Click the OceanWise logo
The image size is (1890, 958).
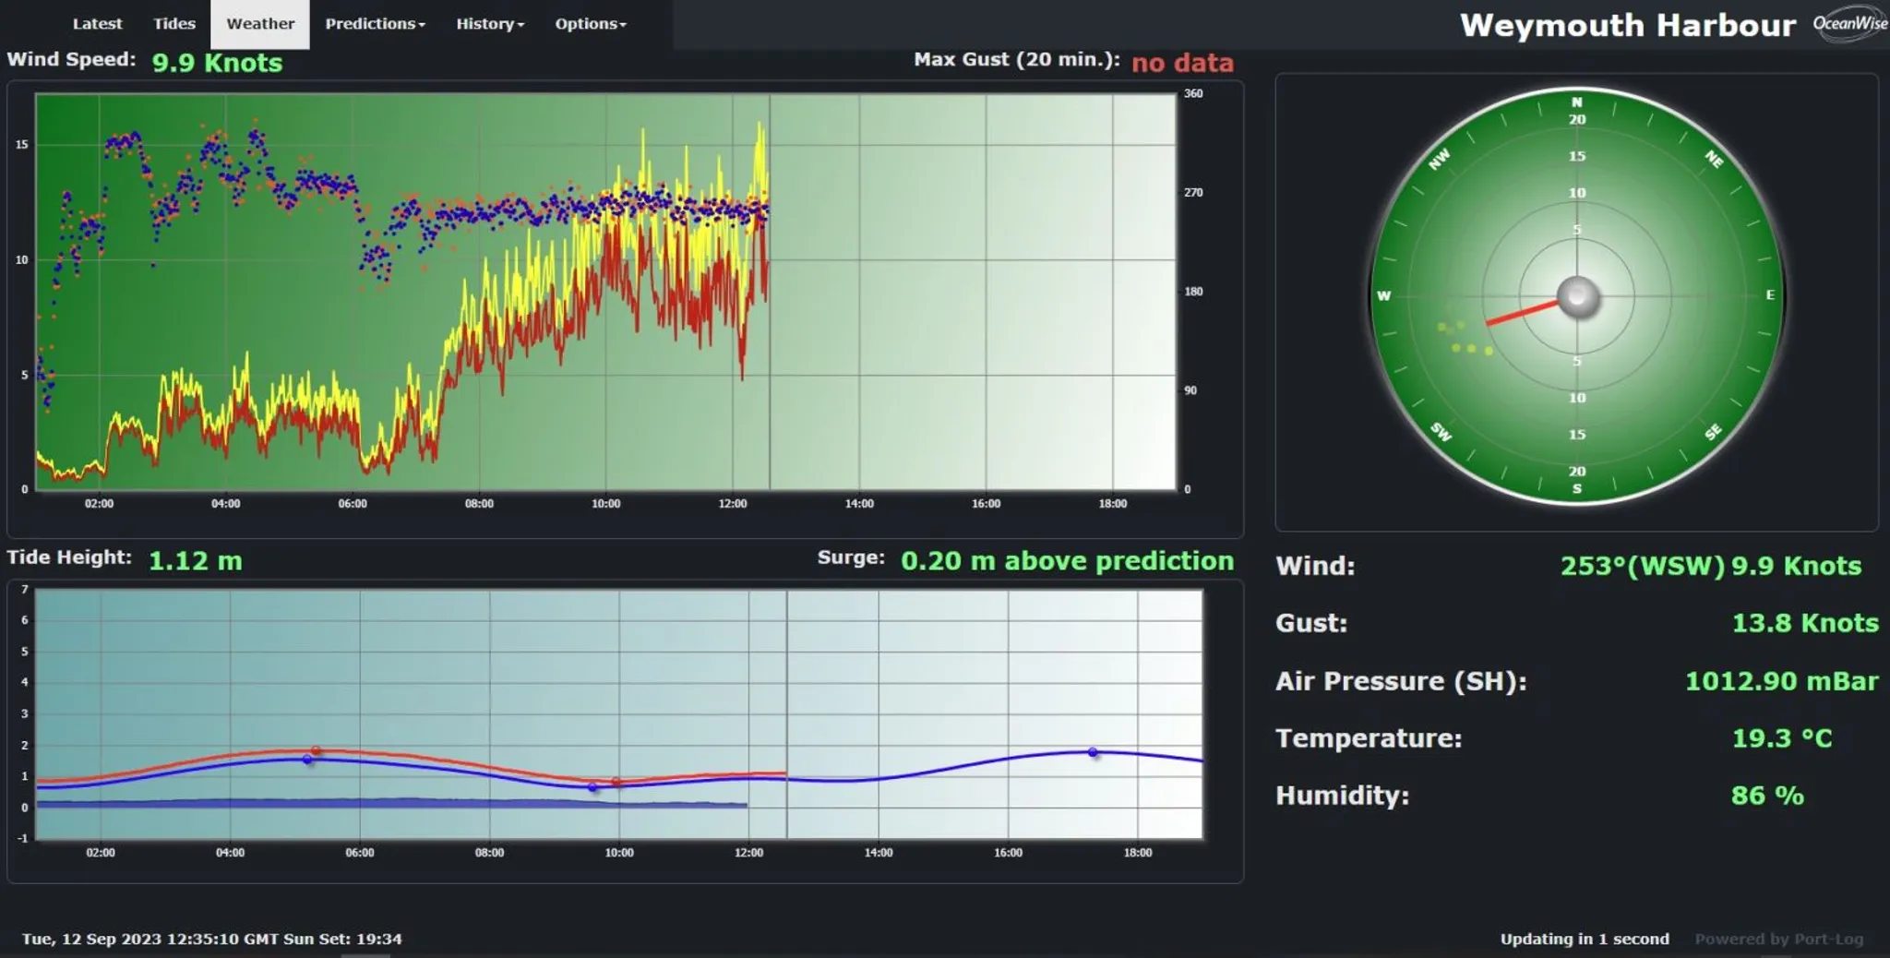click(1849, 24)
